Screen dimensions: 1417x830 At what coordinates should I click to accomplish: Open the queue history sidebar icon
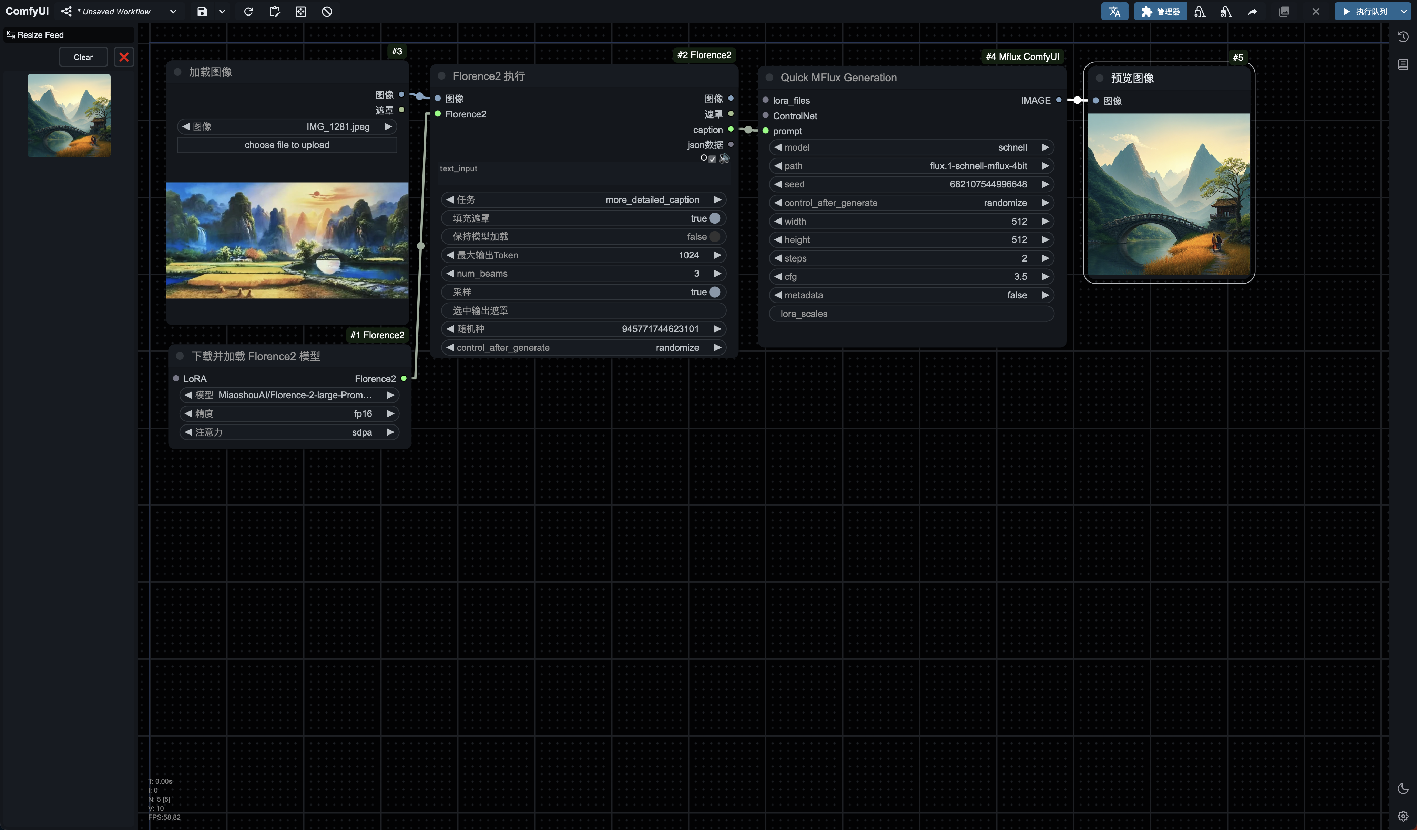pos(1403,37)
